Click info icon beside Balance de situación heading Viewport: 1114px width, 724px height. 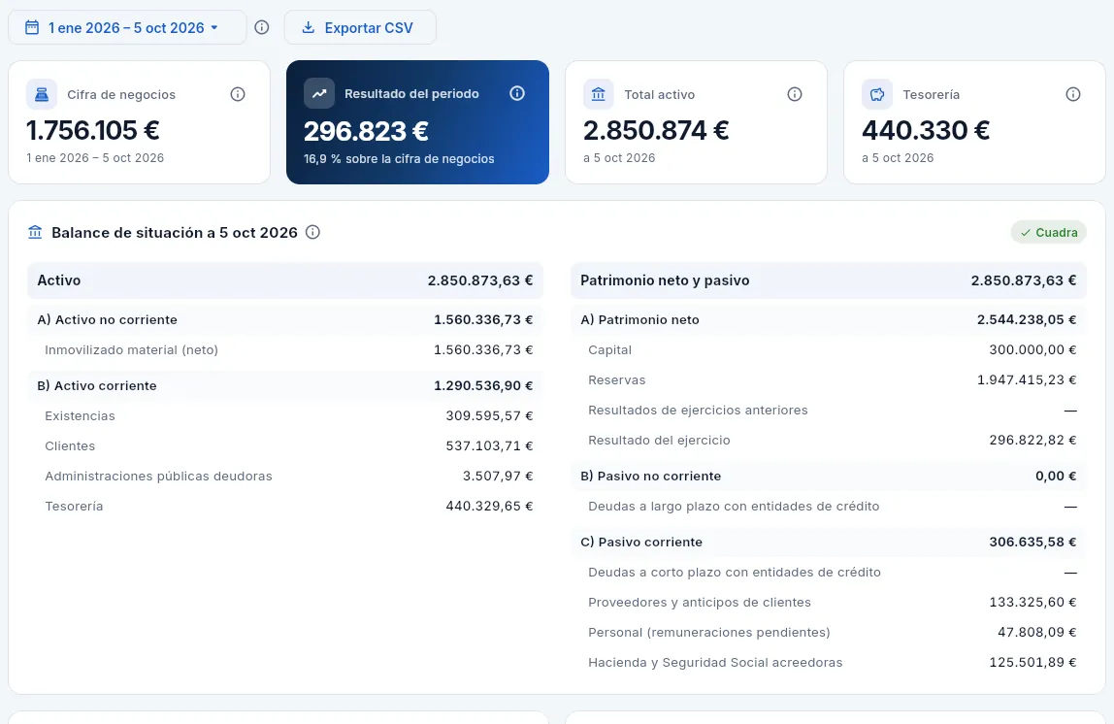tap(312, 232)
